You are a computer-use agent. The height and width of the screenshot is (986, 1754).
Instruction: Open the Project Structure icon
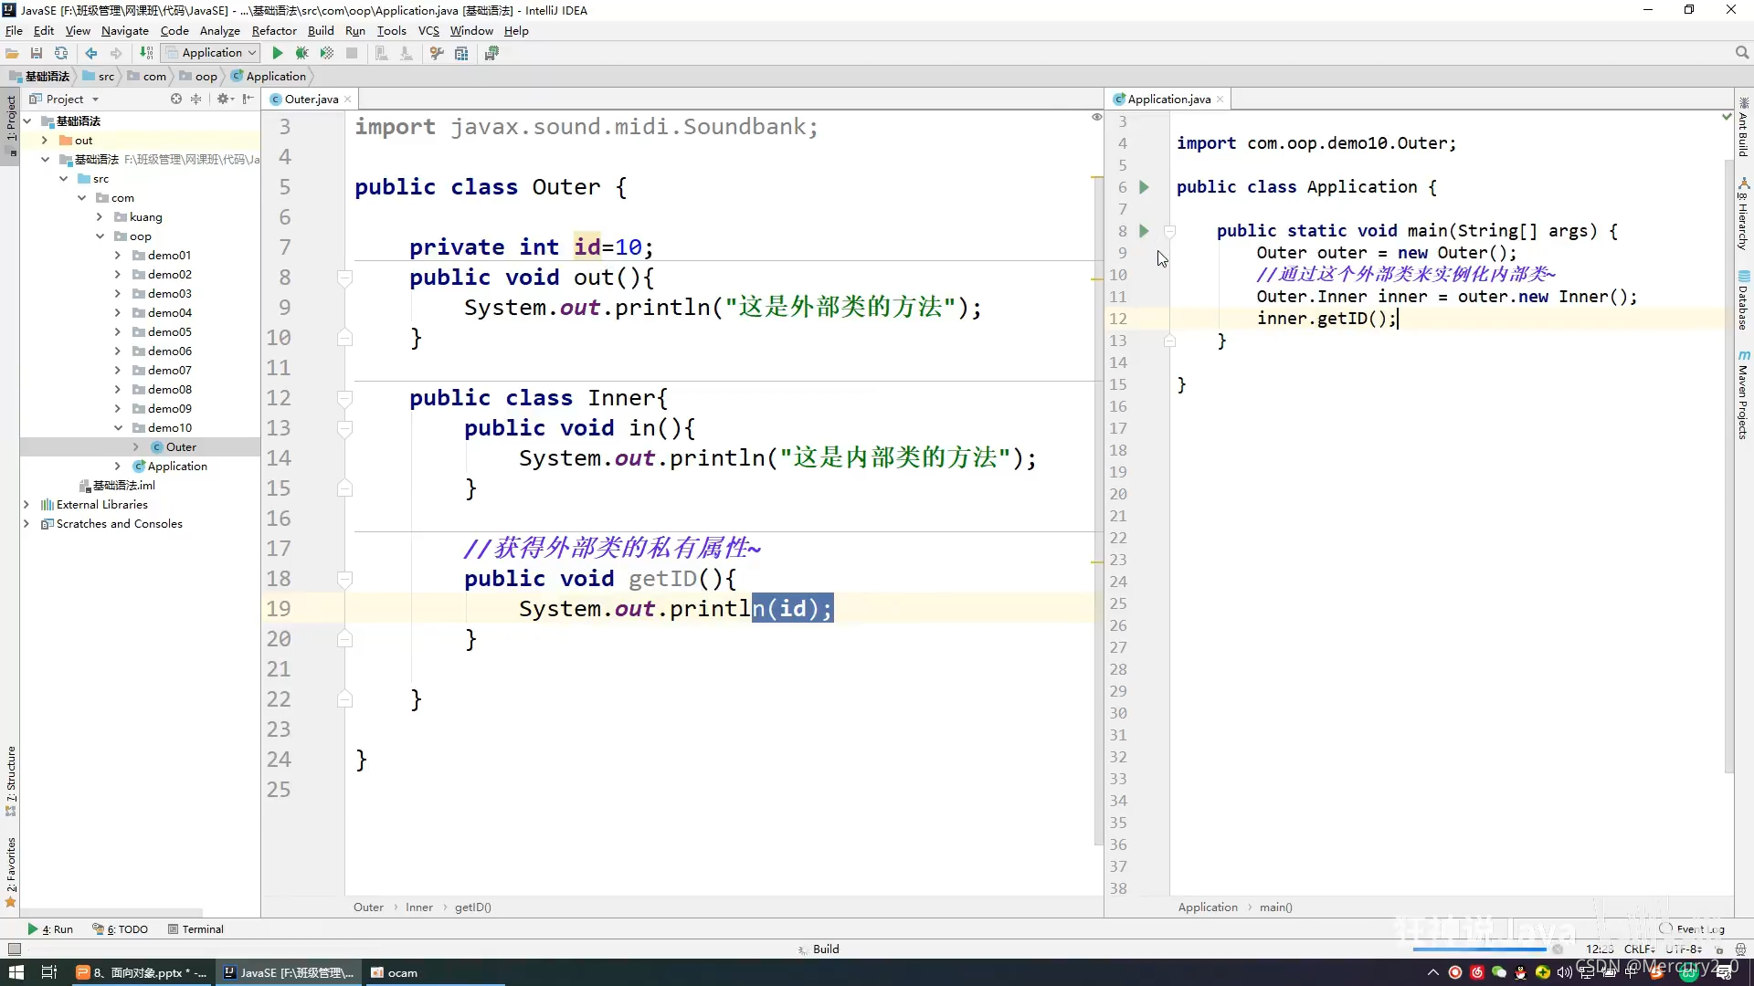pyautogui.click(x=461, y=53)
